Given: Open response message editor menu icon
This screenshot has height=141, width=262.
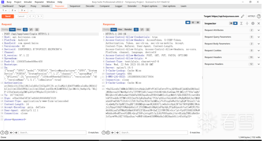Looking at the screenshot, I should pyautogui.click(x=148, y=30).
